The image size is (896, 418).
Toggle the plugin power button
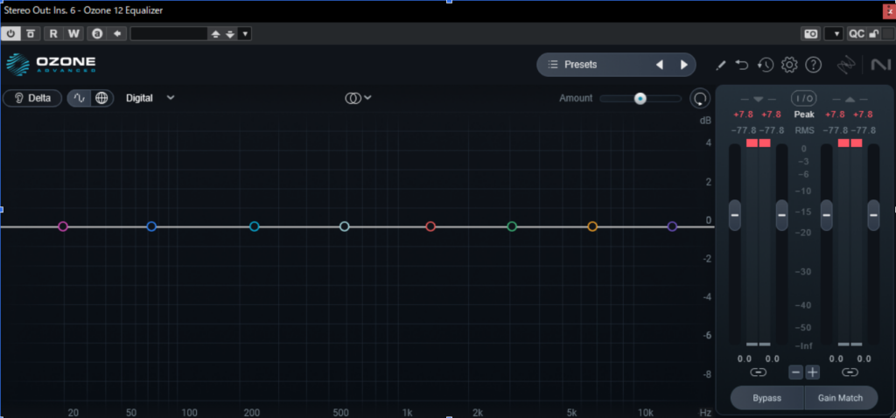coord(11,33)
